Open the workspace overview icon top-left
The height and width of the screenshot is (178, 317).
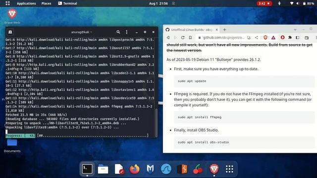[x=7, y=3]
